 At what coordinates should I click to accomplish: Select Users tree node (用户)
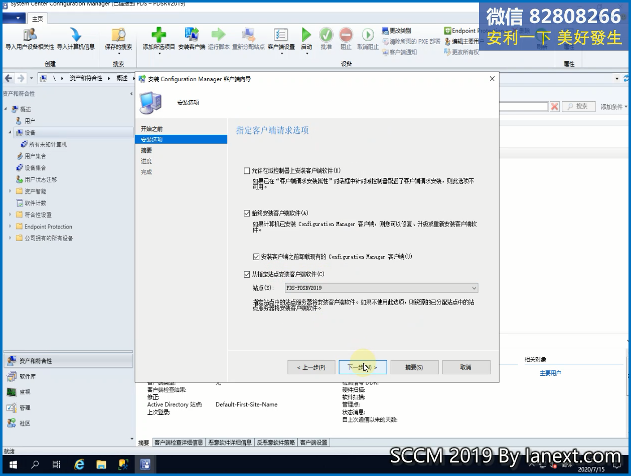pyautogui.click(x=30, y=121)
